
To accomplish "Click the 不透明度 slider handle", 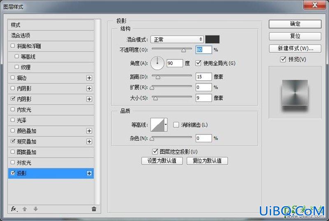I will [183, 50].
